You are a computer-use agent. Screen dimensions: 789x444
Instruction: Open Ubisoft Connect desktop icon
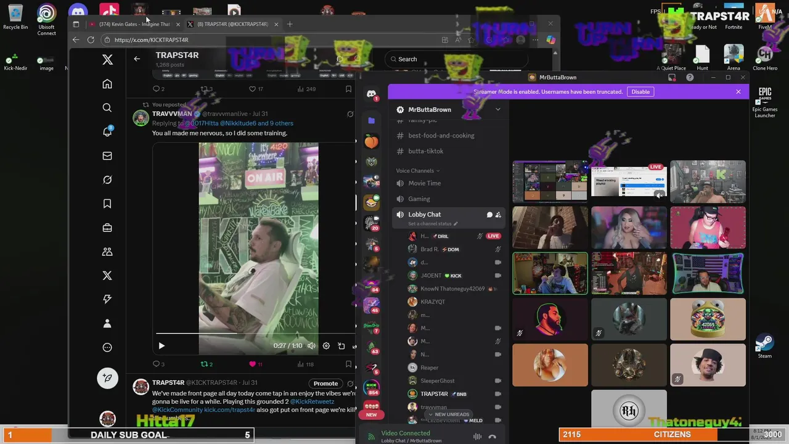tap(46, 20)
